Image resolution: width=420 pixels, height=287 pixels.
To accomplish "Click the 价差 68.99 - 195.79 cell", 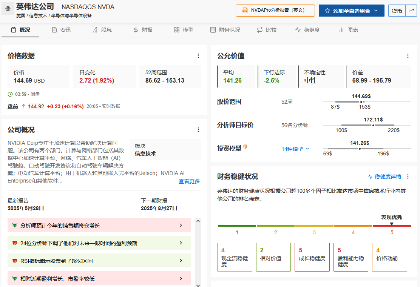I will [379, 77].
